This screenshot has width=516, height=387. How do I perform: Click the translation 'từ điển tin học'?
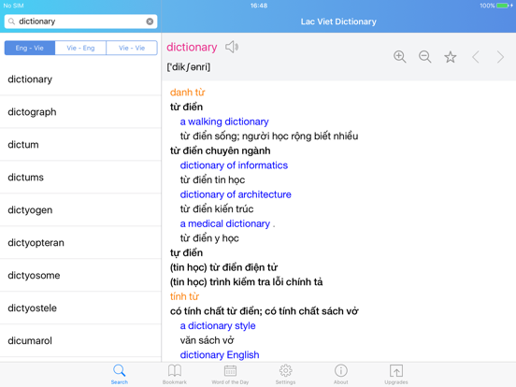tap(212, 180)
